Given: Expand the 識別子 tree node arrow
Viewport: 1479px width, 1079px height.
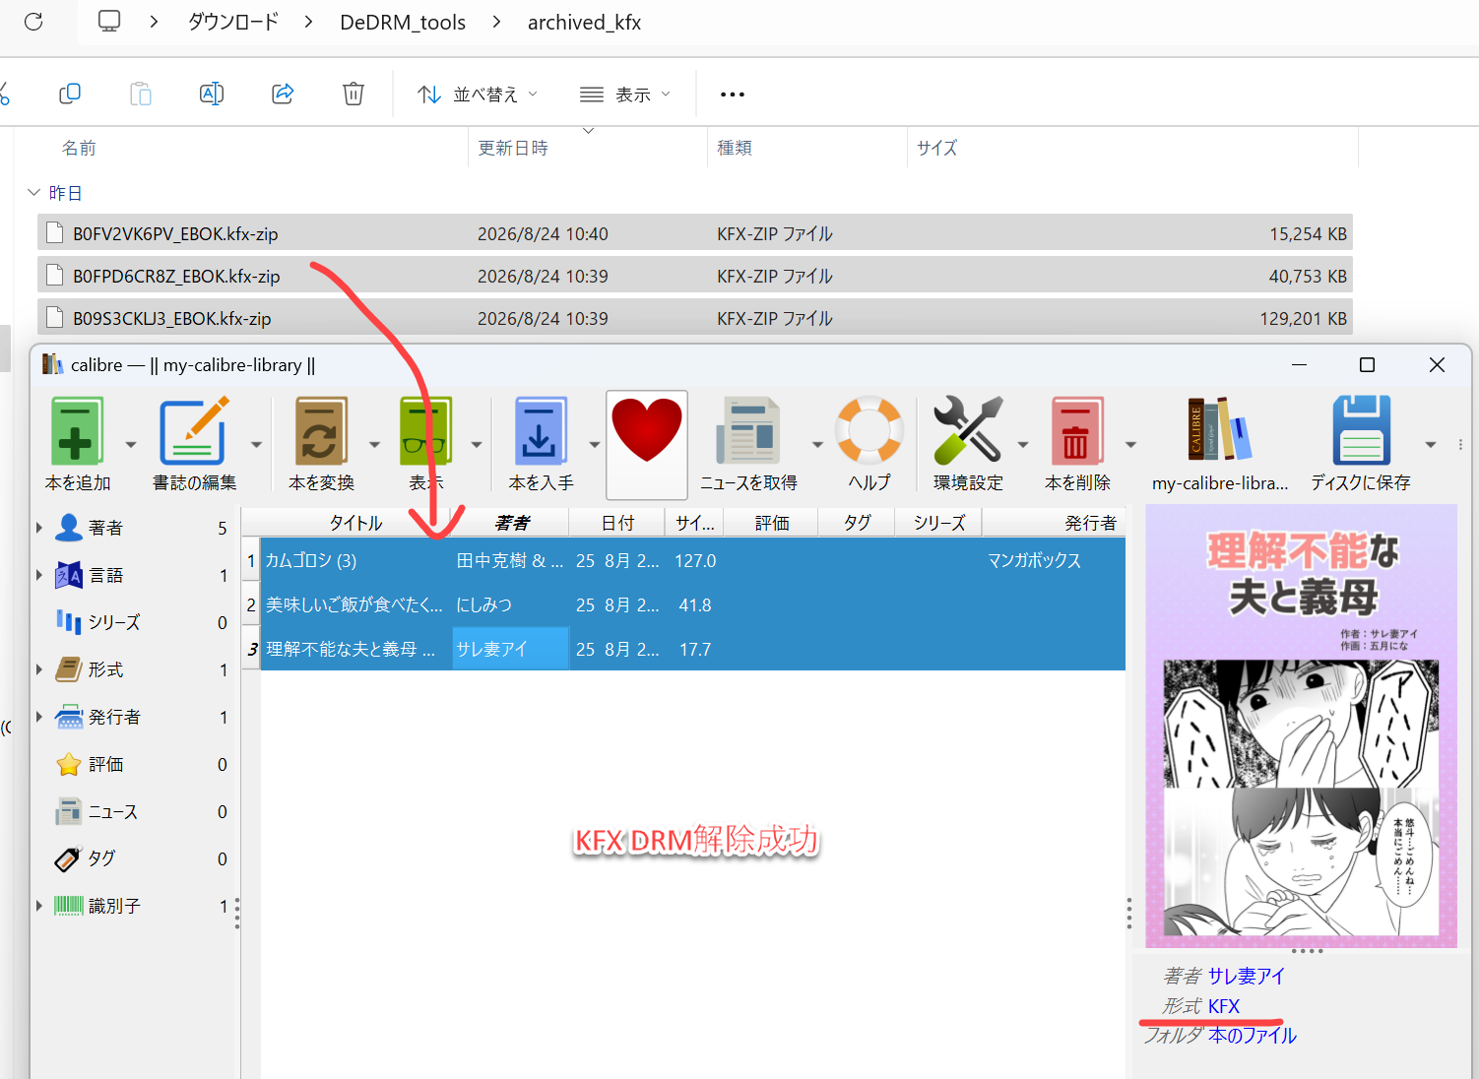Looking at the screenshot, I should click(39, 906).
